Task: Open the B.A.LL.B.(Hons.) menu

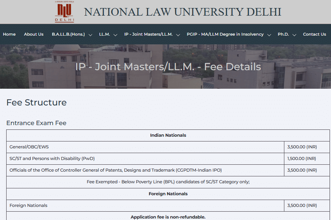Action: pyautogui.click(x=68, y=34)
